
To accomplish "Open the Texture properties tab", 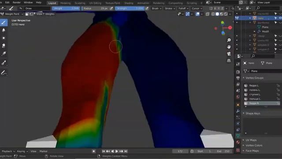I will [x=238, y=150].
